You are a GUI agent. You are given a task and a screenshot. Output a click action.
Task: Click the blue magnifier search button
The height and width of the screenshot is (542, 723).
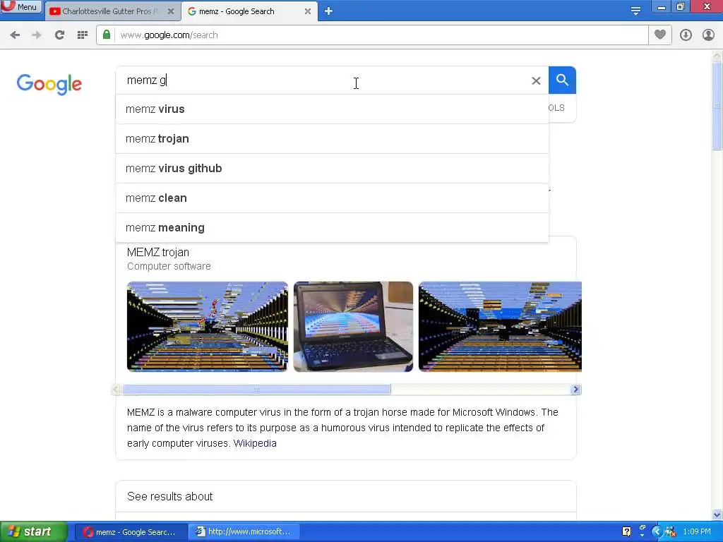(562, 80)
